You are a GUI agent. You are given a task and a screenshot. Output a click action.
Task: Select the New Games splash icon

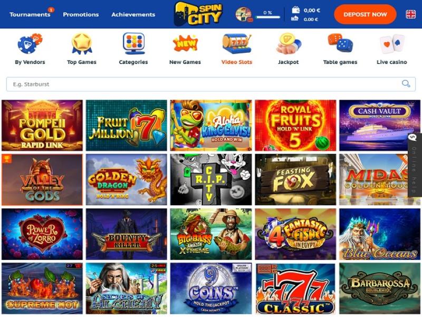[185, 44]
